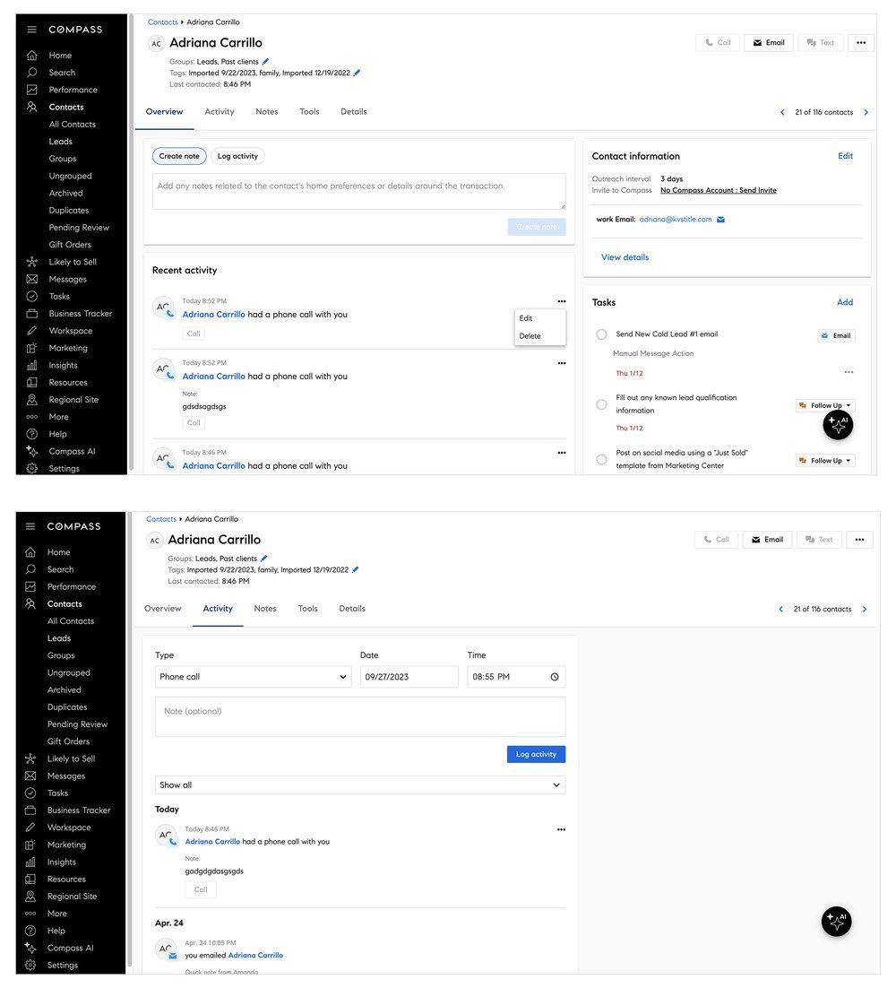Open Business Tracker in top screenshot sidebar
Screen dimensions: 896x988
(80, 314)
